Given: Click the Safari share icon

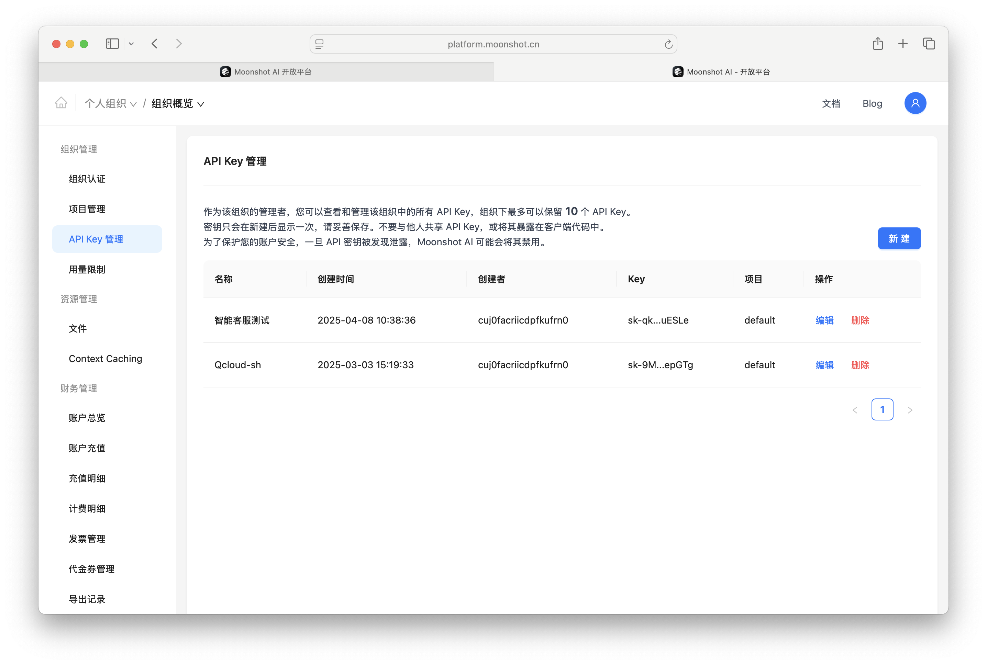Looking at the screenshot, I should pyautogui.click(x=877, y=44).
